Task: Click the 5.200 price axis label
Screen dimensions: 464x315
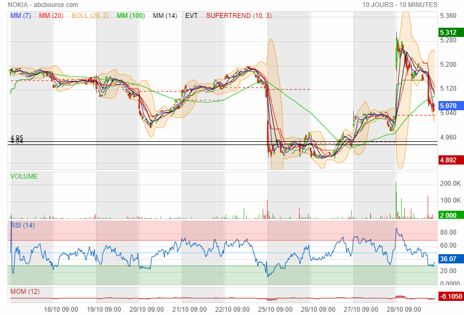Action: [x=448, y=65]
